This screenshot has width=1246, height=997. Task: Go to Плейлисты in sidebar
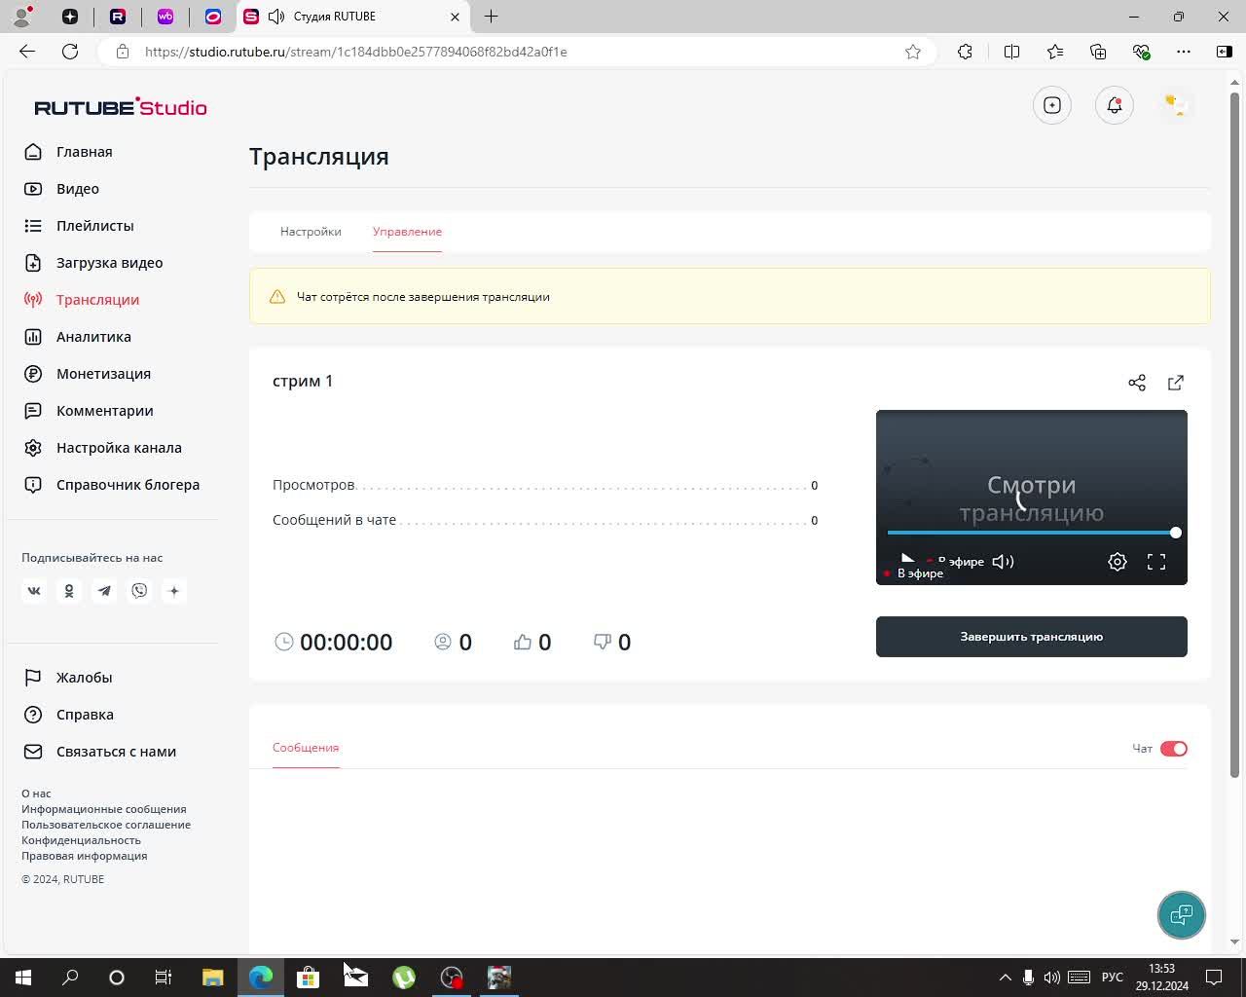(79, 226)
